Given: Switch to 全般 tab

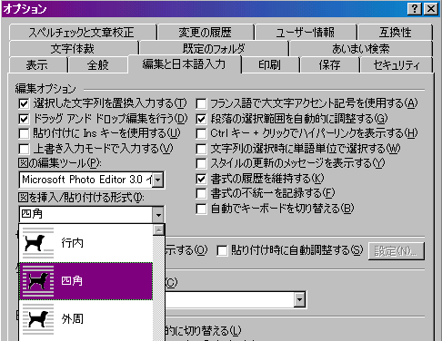Looking at the screenshot, I should pos(97,64).
